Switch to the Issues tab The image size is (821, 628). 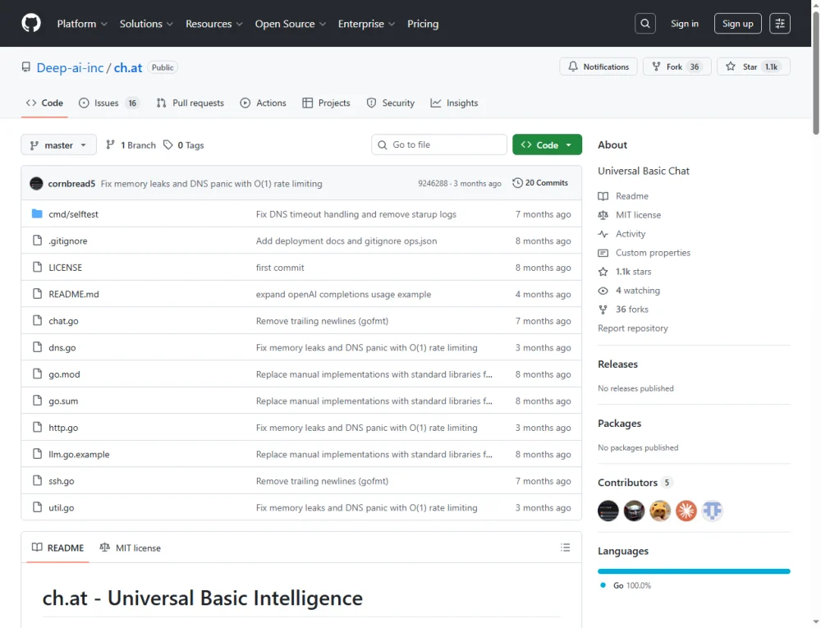(x=106, y=103)
